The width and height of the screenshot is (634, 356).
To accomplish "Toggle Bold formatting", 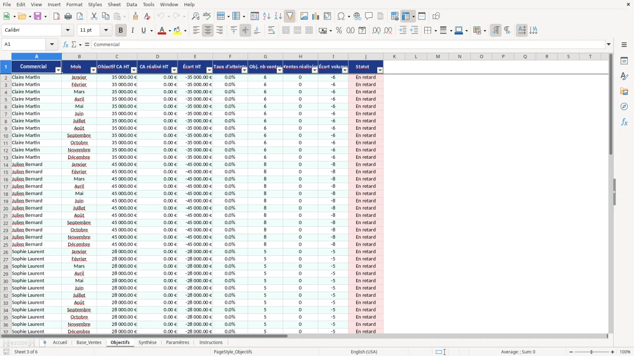I will [120, 31].
